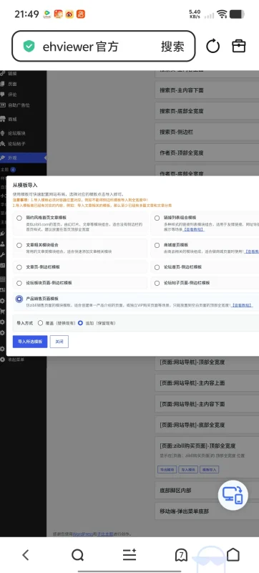
Task: Expand [页面:网站导航]-底部全宽度 area
Action: click(207, 425)
